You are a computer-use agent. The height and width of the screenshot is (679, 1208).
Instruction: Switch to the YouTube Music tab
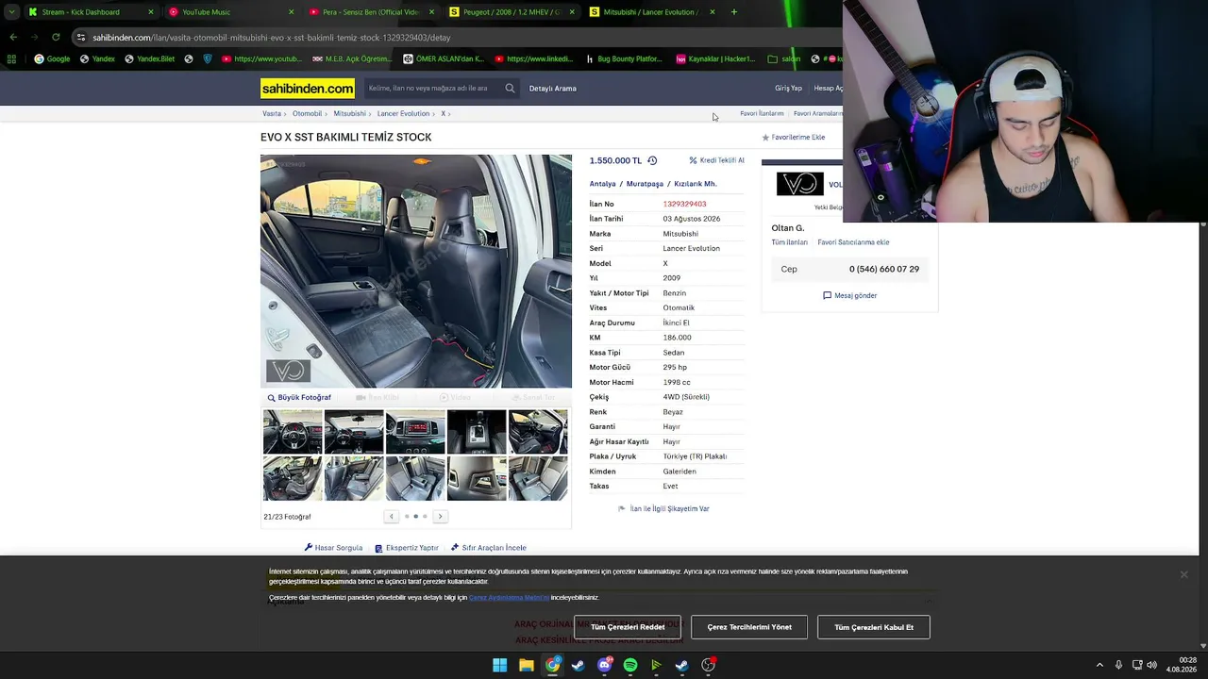[230, 12]
